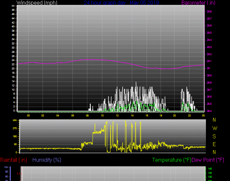This screenshot has height=181, width=230.
Task: Select the Humidity (%) label
Action: coord(47,160)
